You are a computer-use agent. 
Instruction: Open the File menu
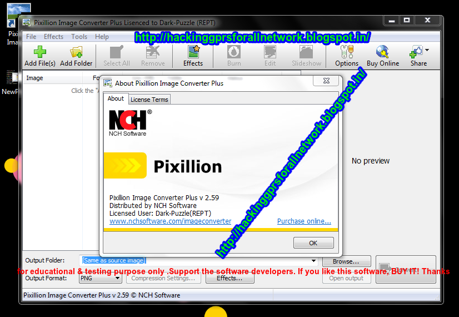point(31,37)
